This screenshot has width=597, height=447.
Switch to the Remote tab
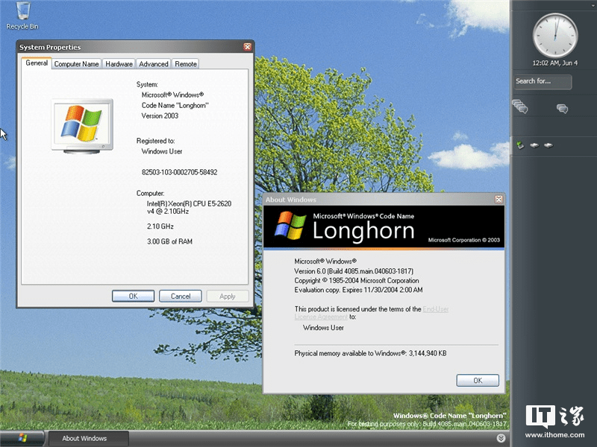point(185,64)
